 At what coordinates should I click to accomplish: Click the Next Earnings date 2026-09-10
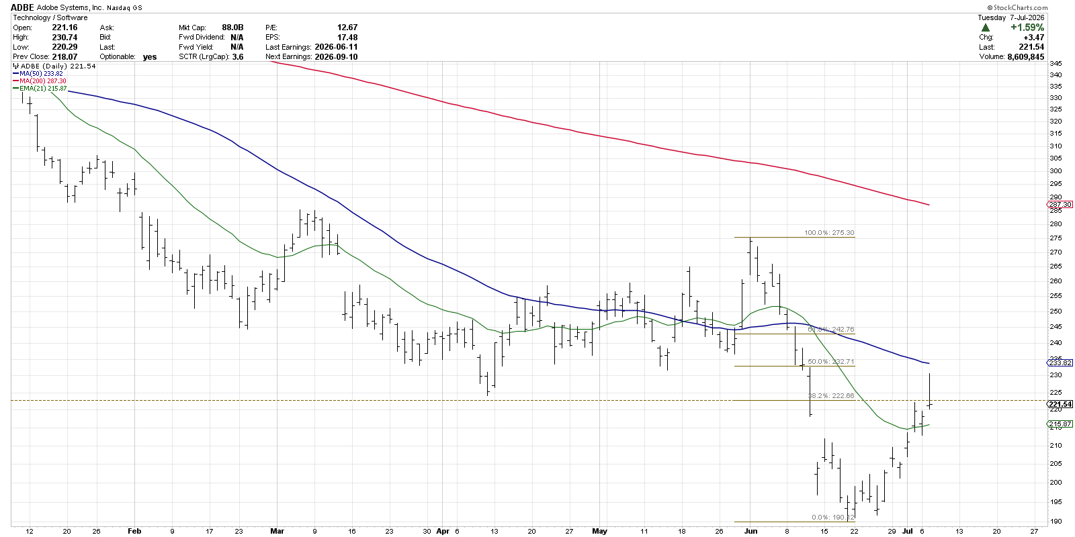[336, 57]
